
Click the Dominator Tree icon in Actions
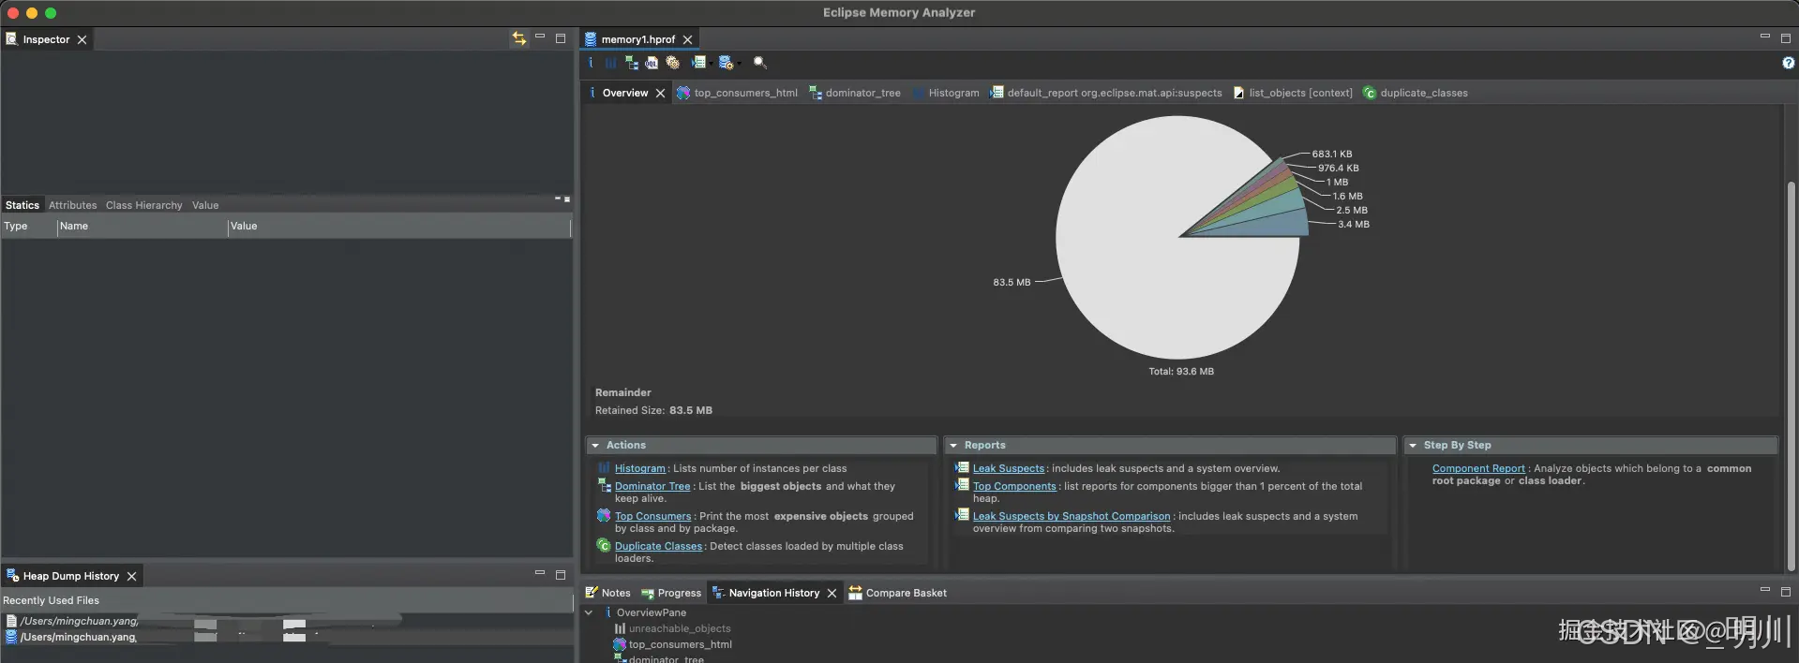point(604,485)
